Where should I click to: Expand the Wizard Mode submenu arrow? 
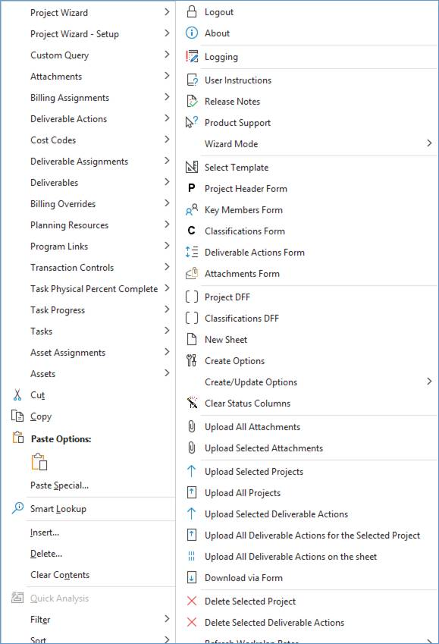(429, 143)
